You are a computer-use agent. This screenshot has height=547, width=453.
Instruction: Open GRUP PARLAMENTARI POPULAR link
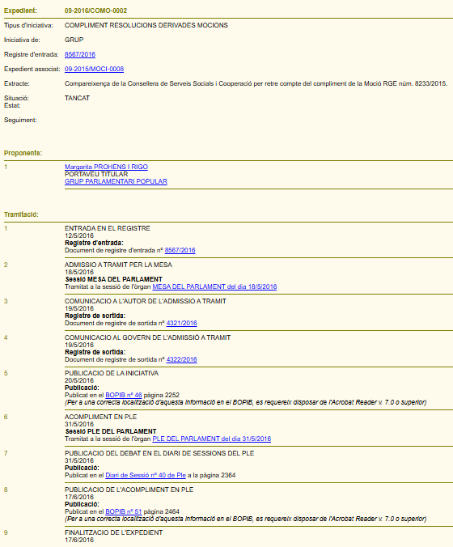116,181
